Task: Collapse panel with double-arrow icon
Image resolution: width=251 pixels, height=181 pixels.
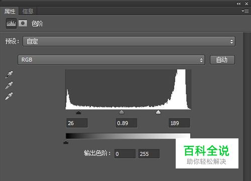Action: [239, 4]
